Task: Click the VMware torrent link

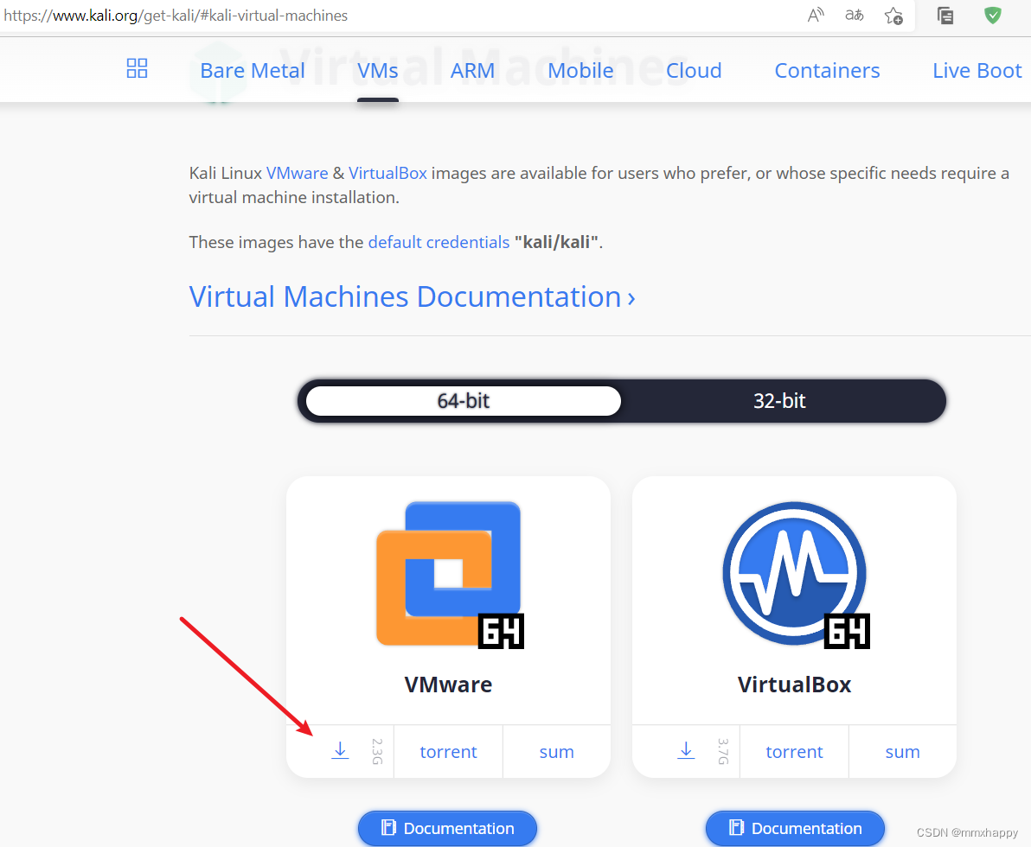Action: [448, 752]
